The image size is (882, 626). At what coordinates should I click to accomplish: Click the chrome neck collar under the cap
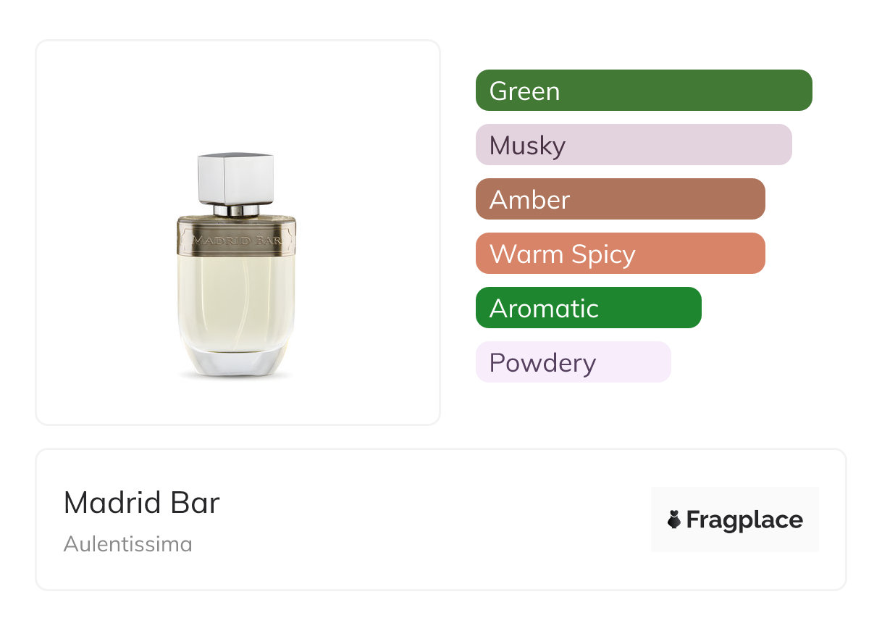pos(236,210)
